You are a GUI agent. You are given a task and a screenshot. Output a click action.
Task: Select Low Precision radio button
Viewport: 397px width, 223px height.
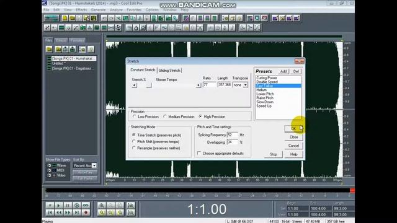135,116
